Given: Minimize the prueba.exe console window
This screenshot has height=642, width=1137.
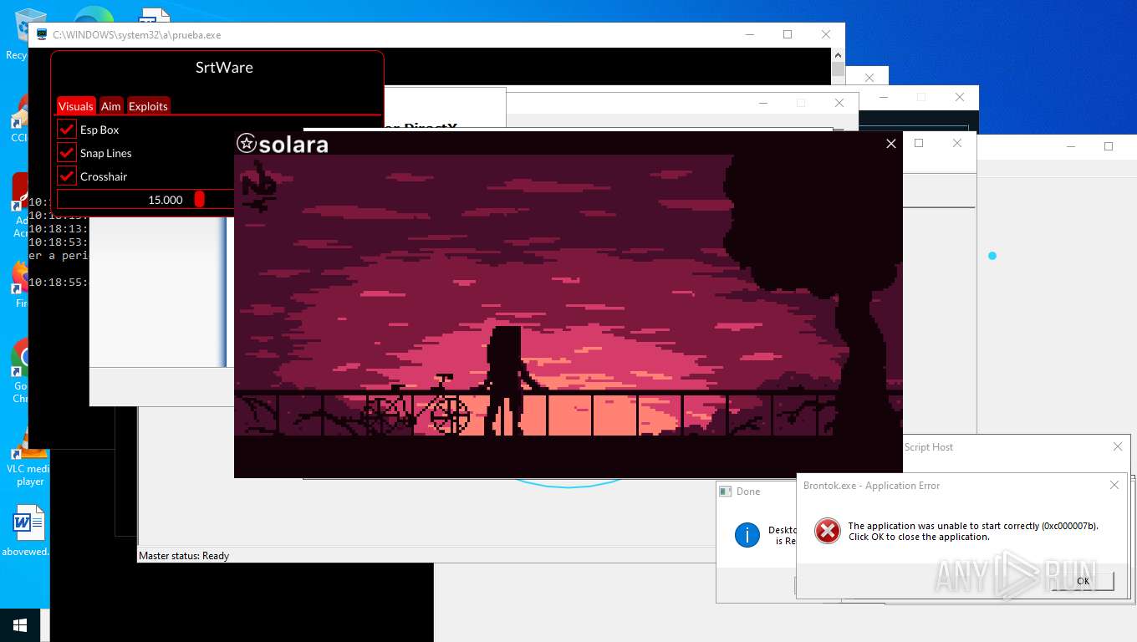Looking at the screenshot, I should [x=750, y=35].
